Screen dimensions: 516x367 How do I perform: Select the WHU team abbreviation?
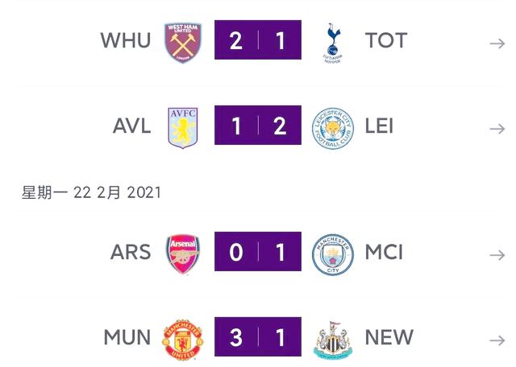pos(125,40)
